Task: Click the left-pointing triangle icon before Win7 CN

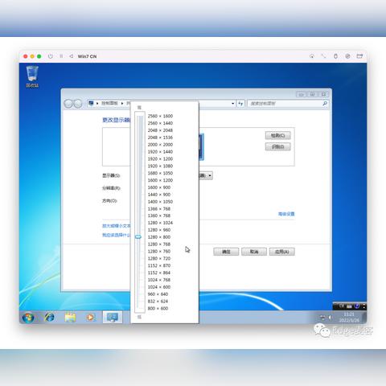Action: click(x=72, y=56)
